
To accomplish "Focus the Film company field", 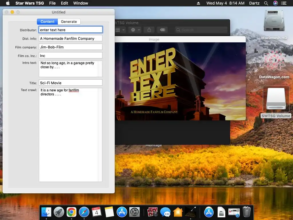I will tap(71, 47).
